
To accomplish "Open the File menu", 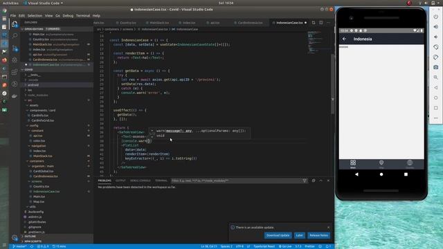I will coord(13,16).
